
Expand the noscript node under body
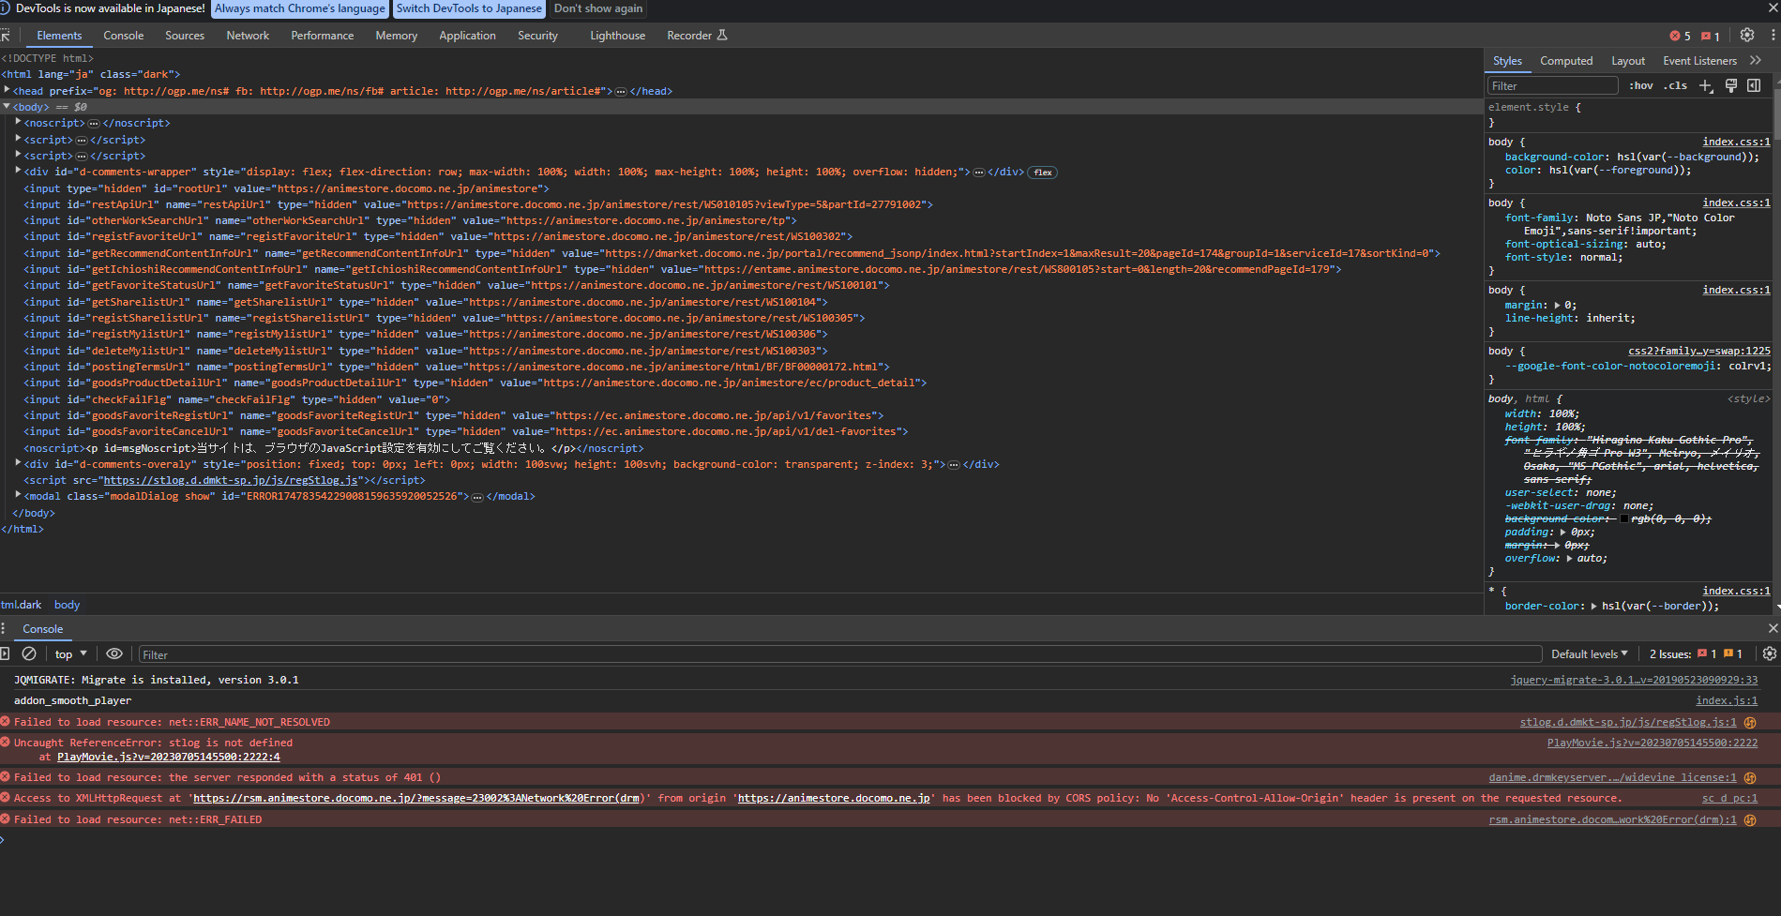coord(19,122)
